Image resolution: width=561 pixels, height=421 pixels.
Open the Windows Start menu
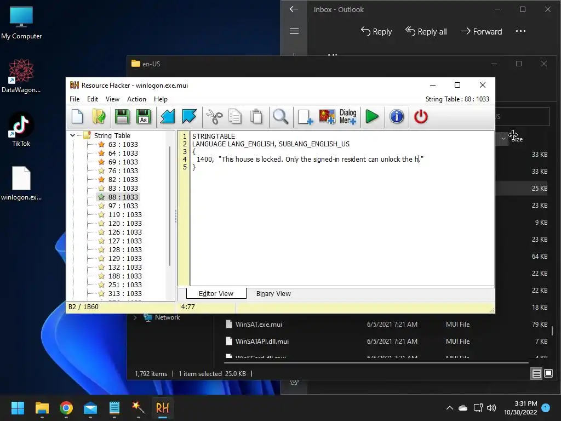(18, 408)
